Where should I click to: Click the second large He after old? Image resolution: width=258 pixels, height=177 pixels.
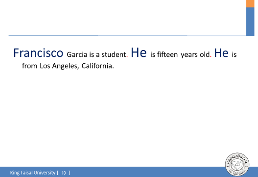click(221, 53)
